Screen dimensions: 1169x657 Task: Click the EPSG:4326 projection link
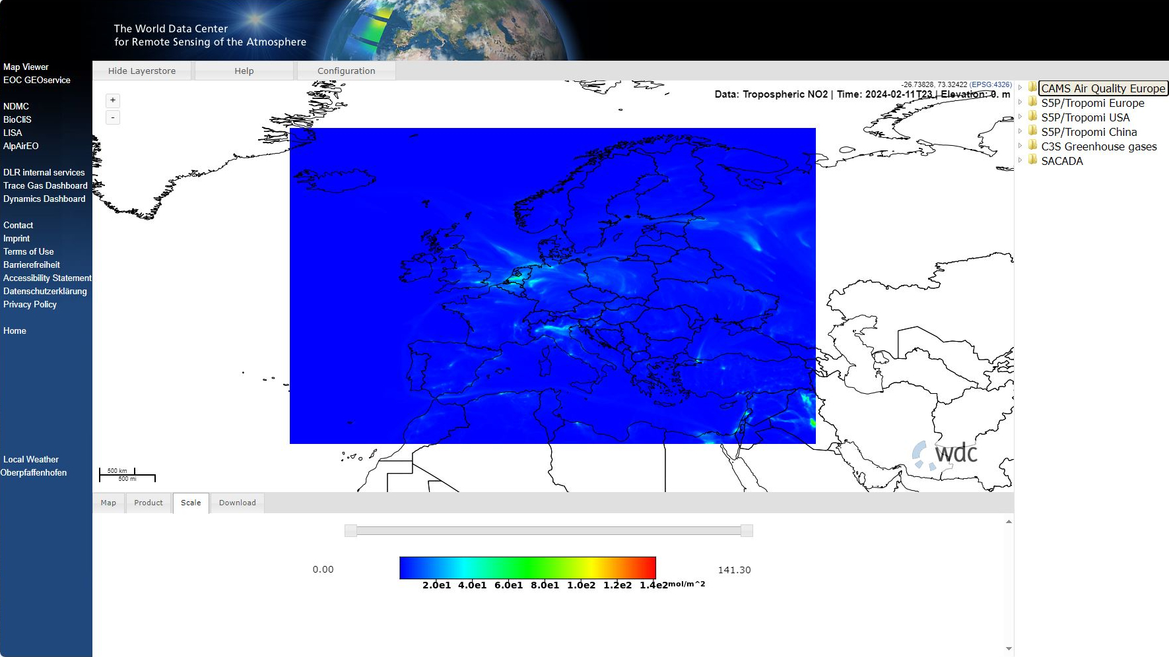pyautogui.click(x=990, y=84)
